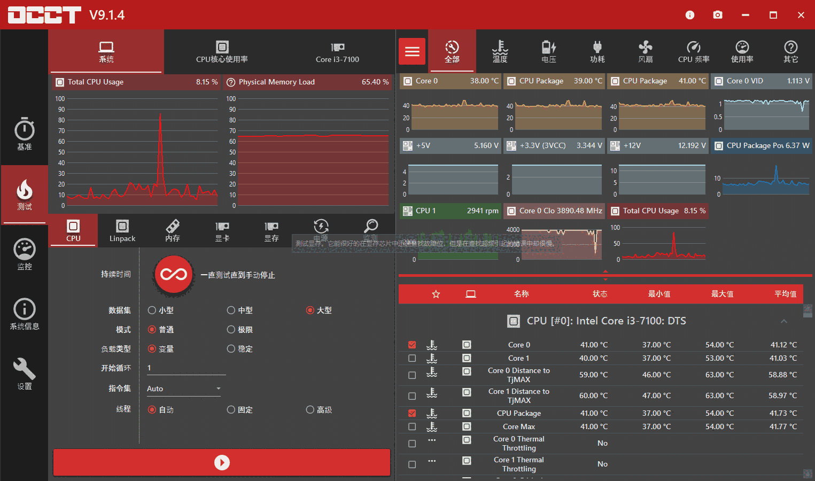The image size is (815, 481).
Task: Check the Core 1 row checkbox
Action: point(412,358)
